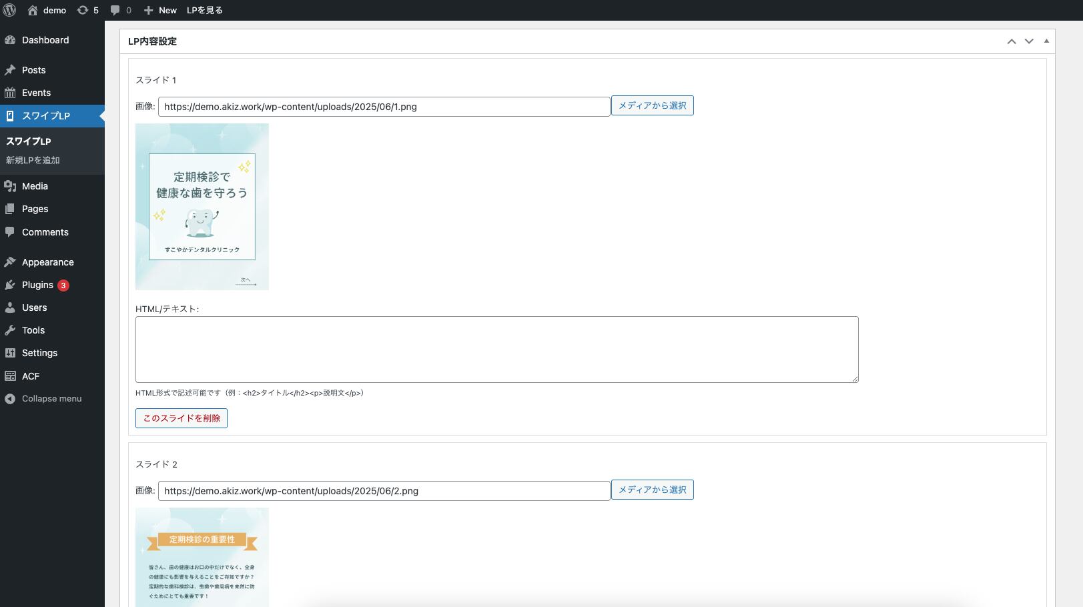Screen dimensions: 1083x607
Task: Open the Plugins menu
Action: (52, 285)
